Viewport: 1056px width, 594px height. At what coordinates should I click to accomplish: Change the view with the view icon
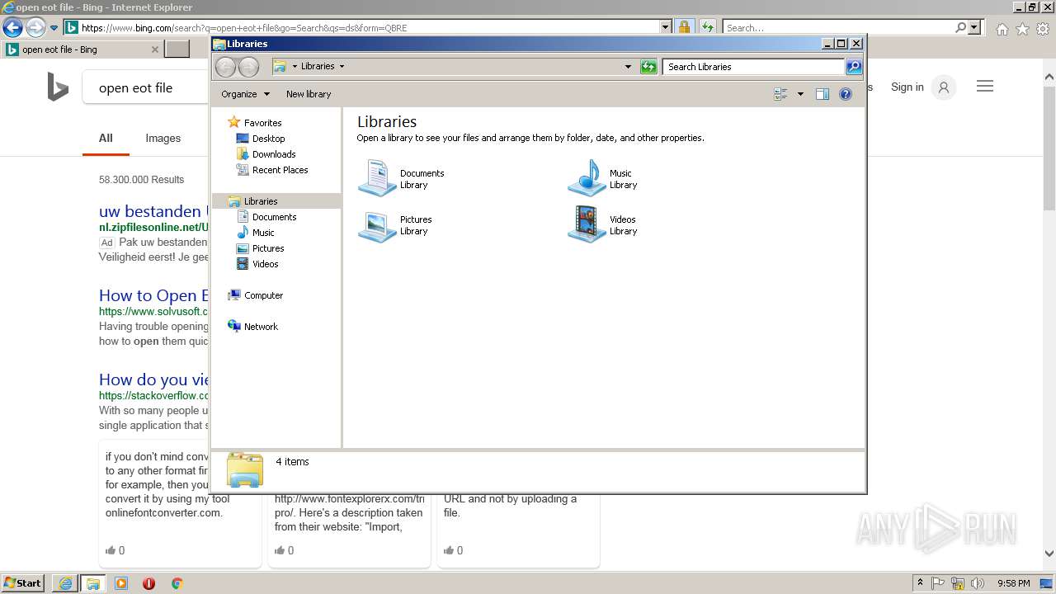coord(780,94)
